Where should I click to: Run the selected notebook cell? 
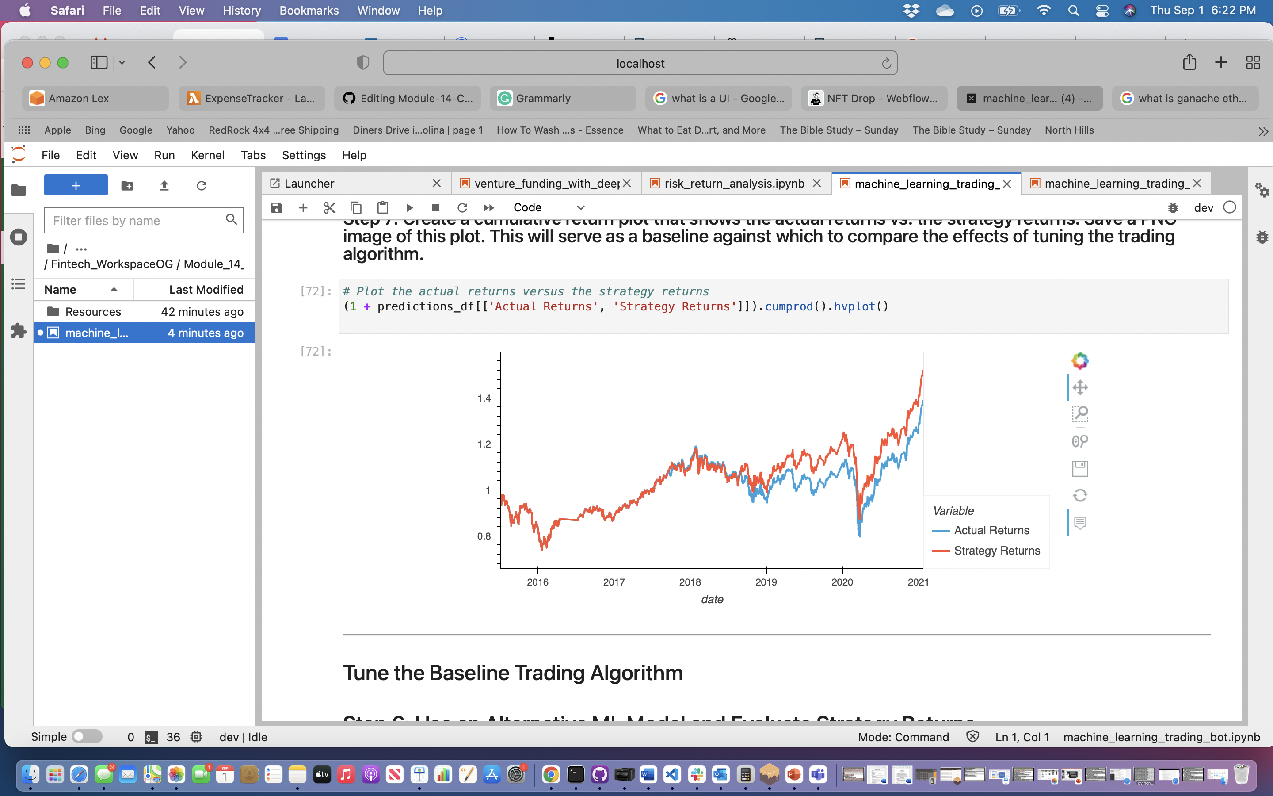coord(409,208)
